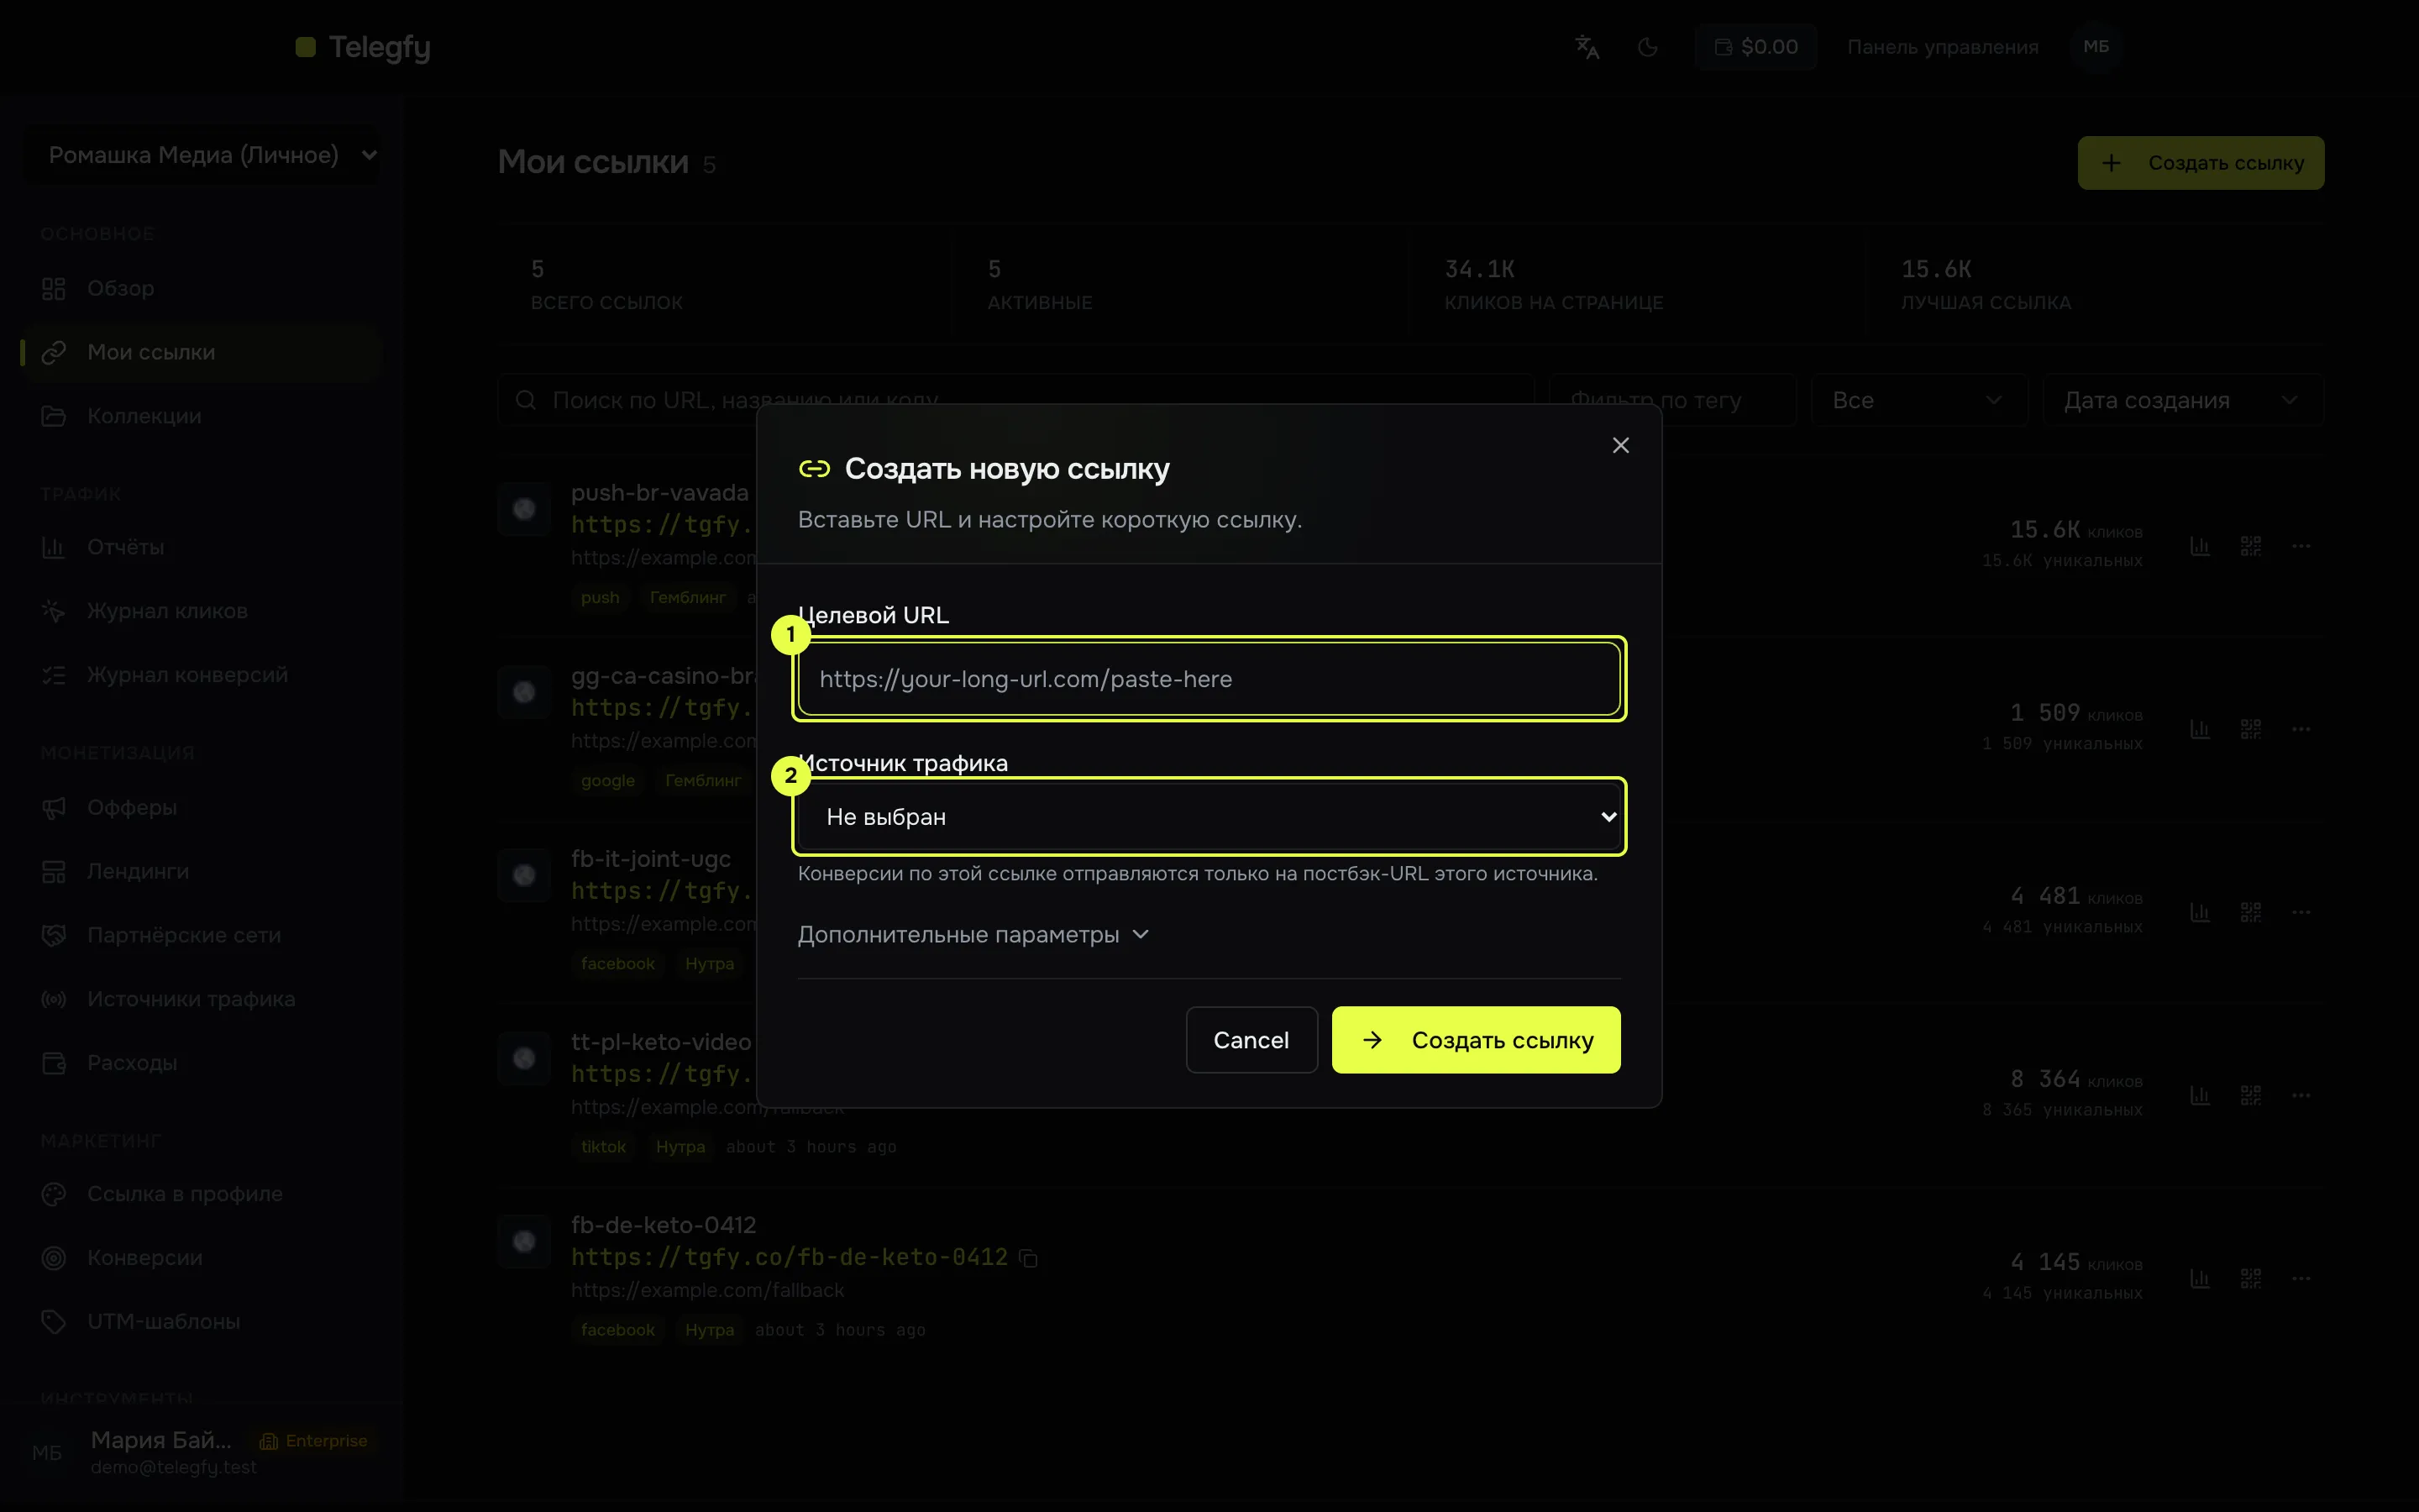Screen dimensions: 2419x1512
Task: Open the $0.00 balance wallet
Action: (1755, 47)
